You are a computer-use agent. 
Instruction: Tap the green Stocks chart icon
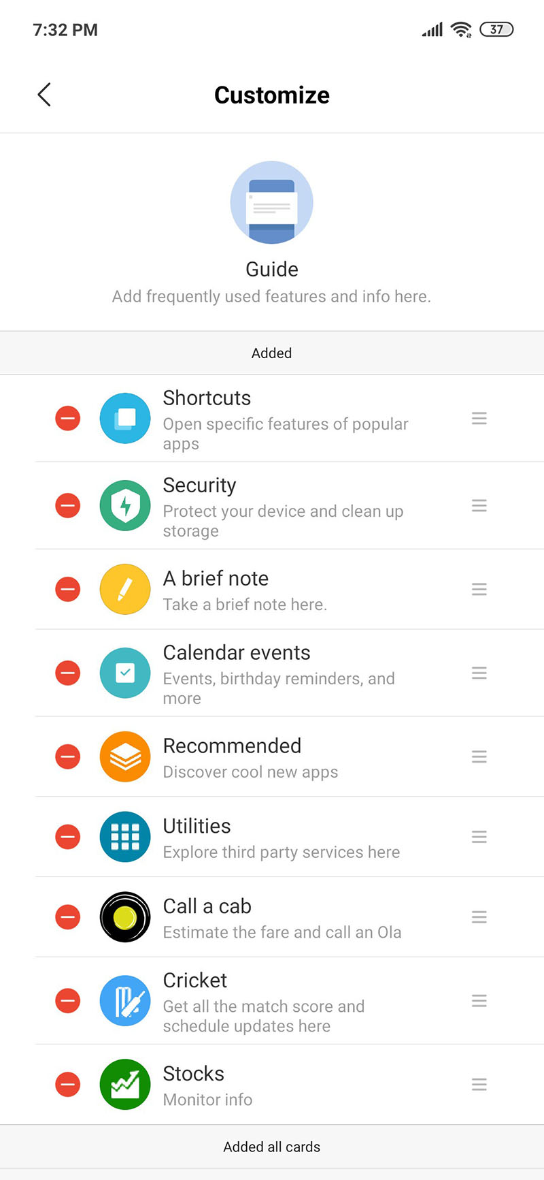(125, 1085)
